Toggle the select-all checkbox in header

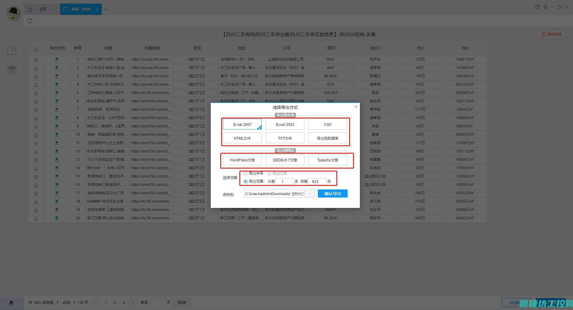(36, 49)
